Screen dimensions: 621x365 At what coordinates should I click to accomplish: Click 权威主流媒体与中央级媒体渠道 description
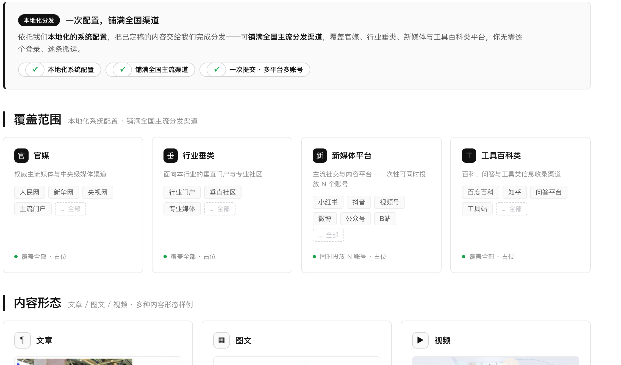60,174
